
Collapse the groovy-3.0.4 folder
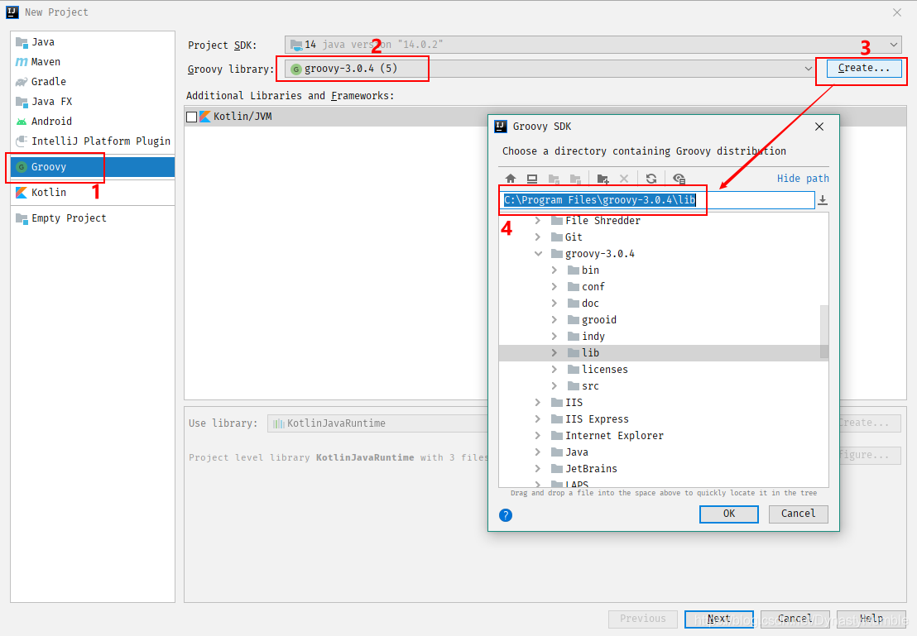(x=539, y=253)
